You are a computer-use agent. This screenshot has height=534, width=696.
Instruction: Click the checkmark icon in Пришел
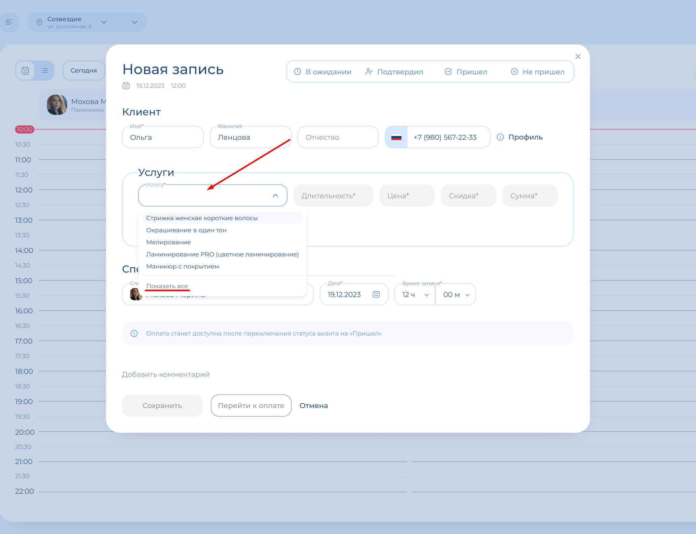[x=448, y=72]
